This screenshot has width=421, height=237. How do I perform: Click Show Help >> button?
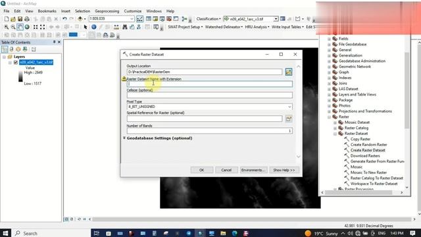coord(284,170)
